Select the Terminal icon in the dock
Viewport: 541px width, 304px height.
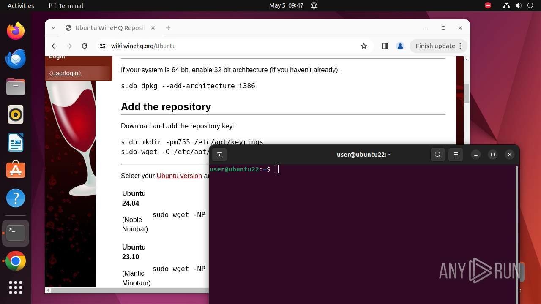(x=16, y=233)
